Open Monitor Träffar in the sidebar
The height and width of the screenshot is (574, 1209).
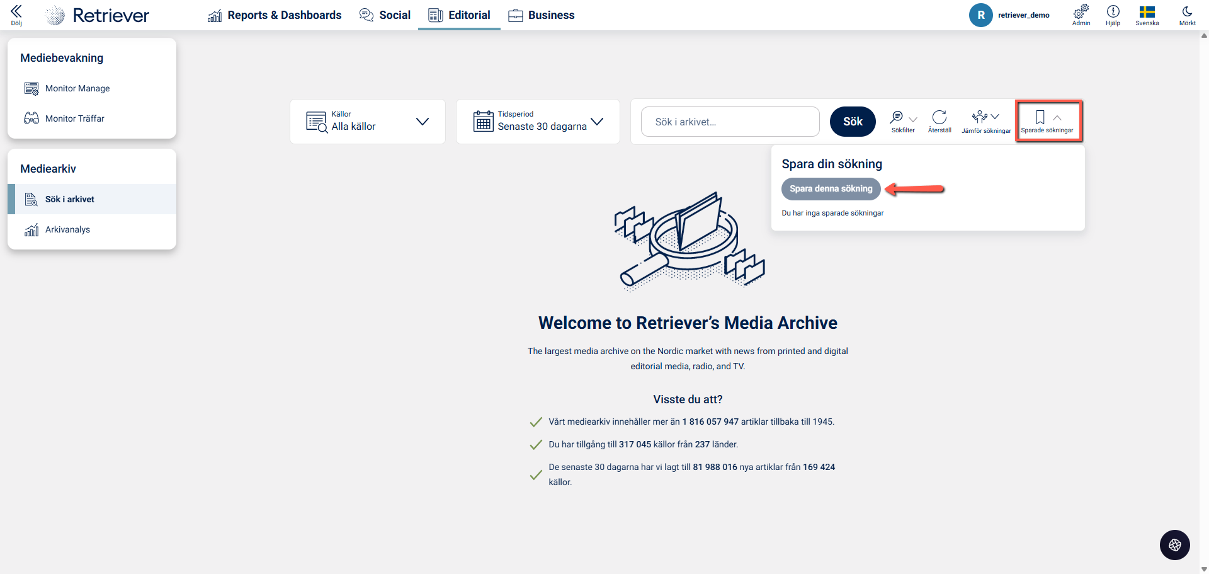(92, 118)
